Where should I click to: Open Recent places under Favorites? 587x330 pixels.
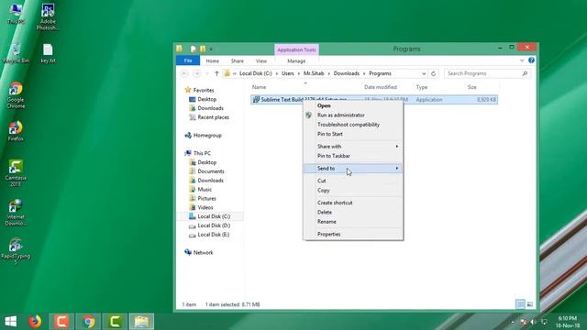click(213, 117)
